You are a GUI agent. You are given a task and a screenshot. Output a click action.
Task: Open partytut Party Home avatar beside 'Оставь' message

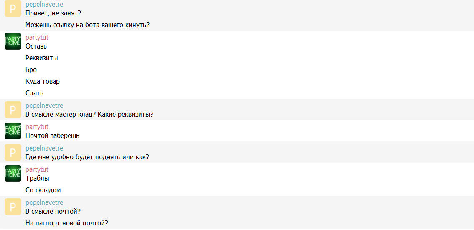(13, 41)
